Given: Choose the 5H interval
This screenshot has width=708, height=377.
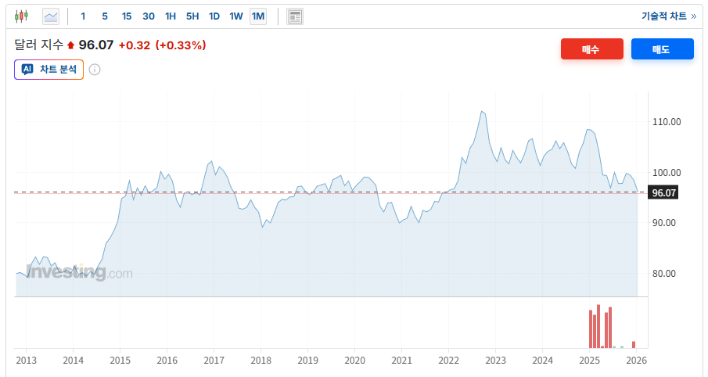Looking at the screenshot, I should pos(192,16).
